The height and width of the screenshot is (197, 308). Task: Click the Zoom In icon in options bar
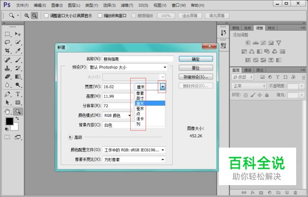[27, 16]
